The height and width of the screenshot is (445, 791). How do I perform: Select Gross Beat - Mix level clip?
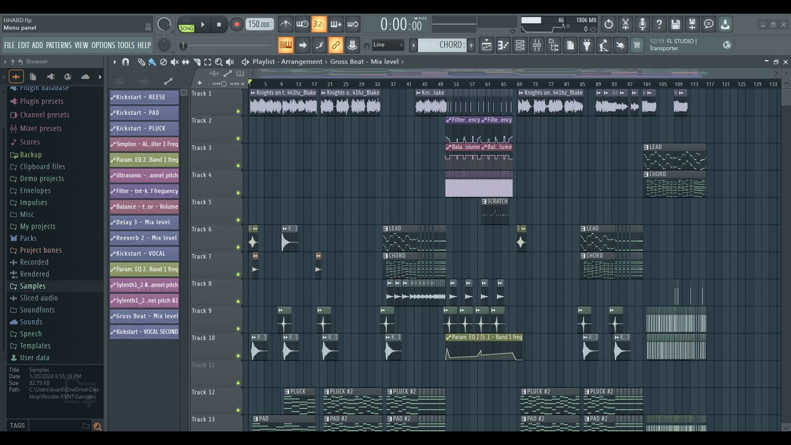[144, 316]
